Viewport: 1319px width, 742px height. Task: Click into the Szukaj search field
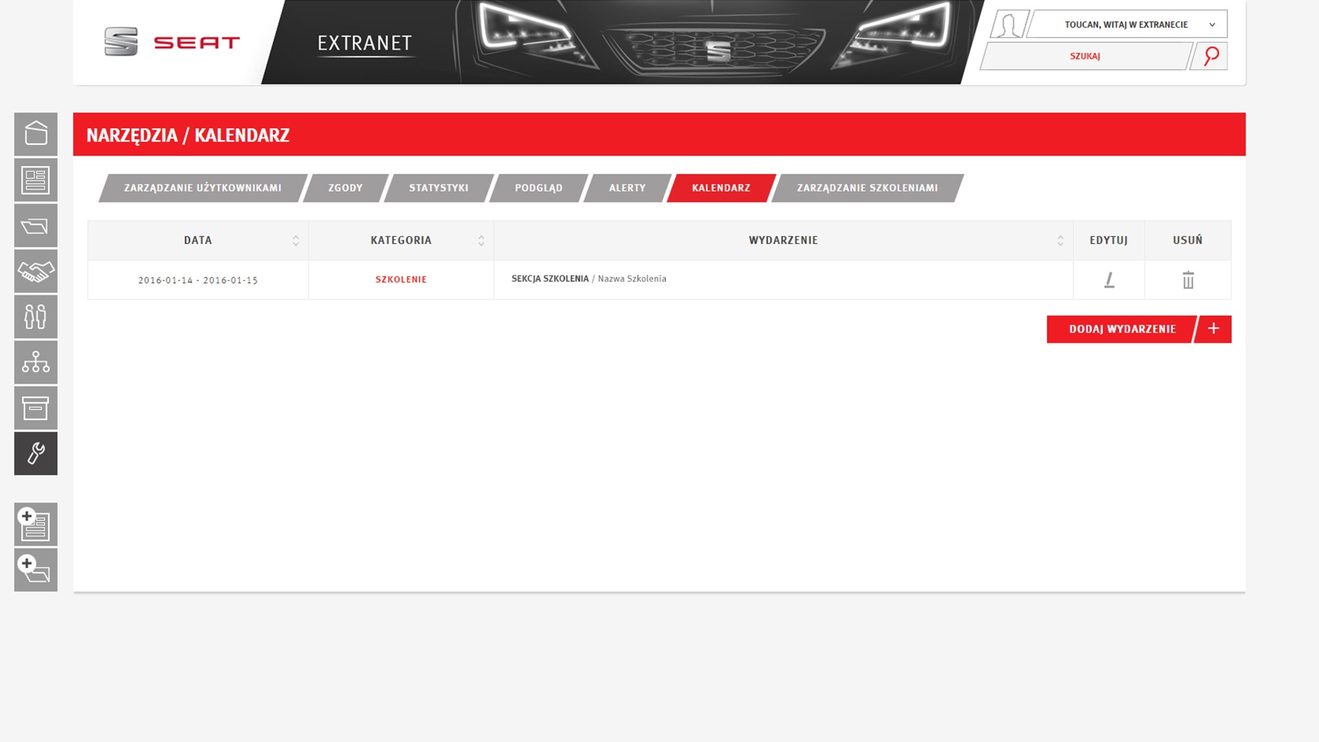click(x=1084, y=56)
